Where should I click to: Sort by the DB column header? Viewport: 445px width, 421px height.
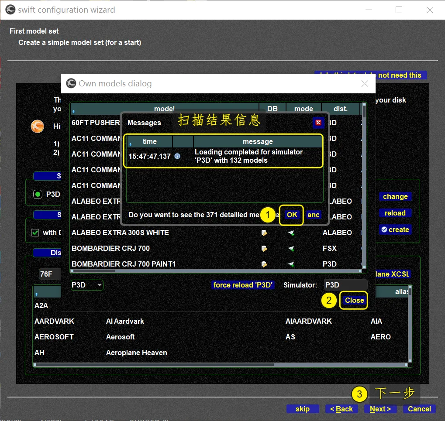273,109
